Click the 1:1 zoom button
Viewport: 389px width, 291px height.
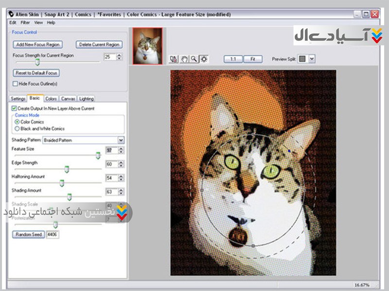[233, 59]
